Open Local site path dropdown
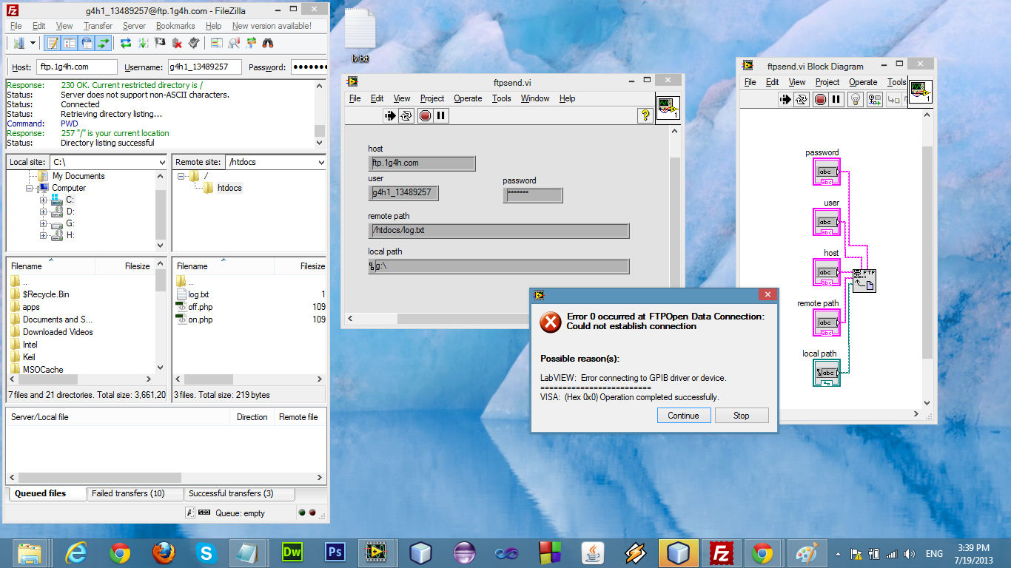The height and width of the screenshot is (568, 1011). point(162,162)
